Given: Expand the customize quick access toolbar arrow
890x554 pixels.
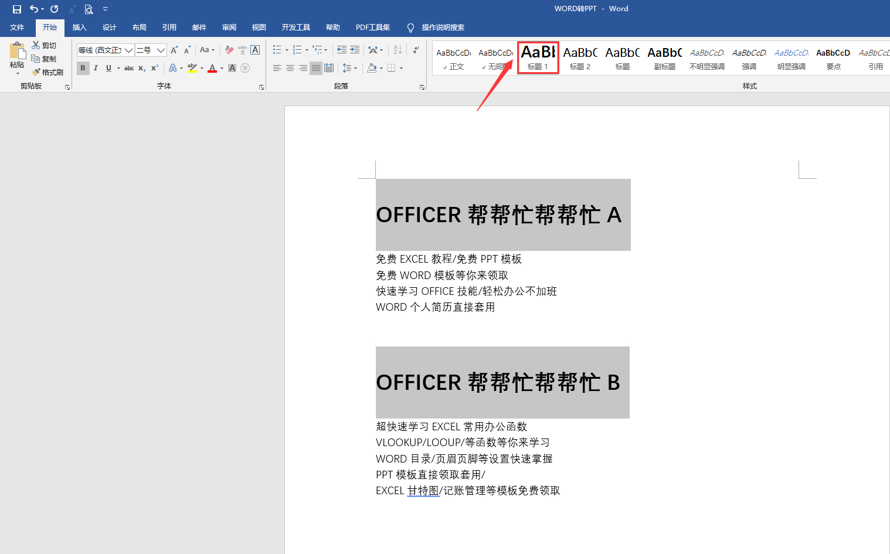Looking at the screenshot, I should click(106, 9).
